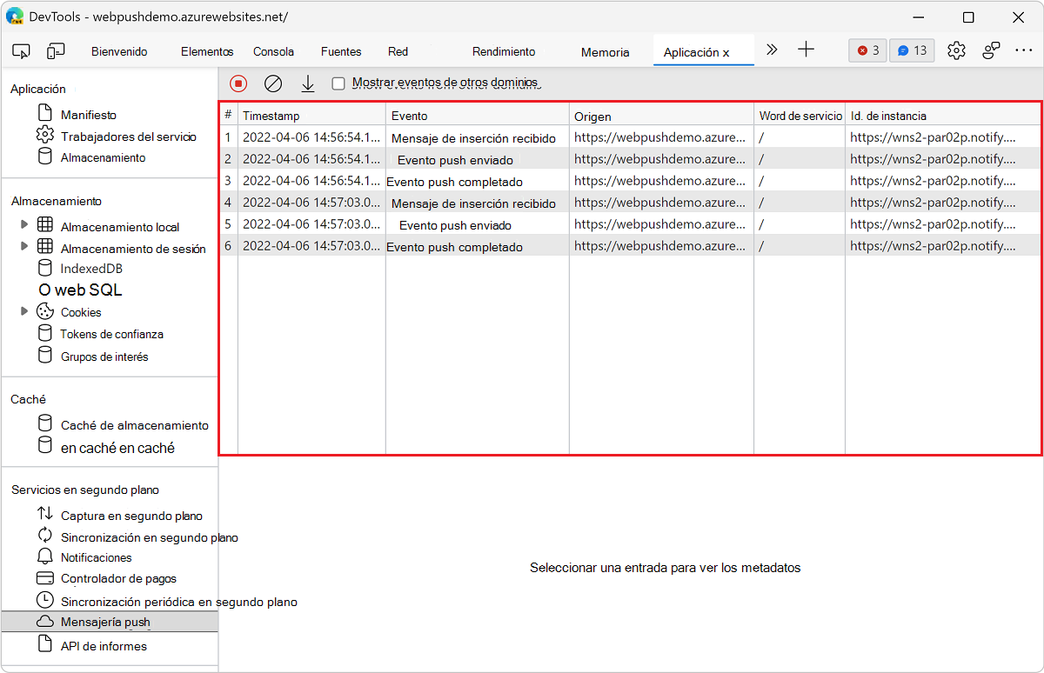Screen dimensions: 1044x673
Task: Select row 2 Evento push enviado
Action: tap(630, 158)
